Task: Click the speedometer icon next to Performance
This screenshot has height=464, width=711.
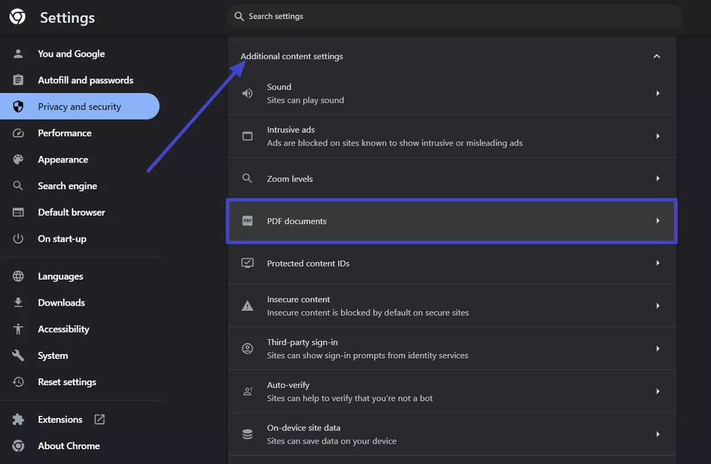Action: (x=18, y=133)
